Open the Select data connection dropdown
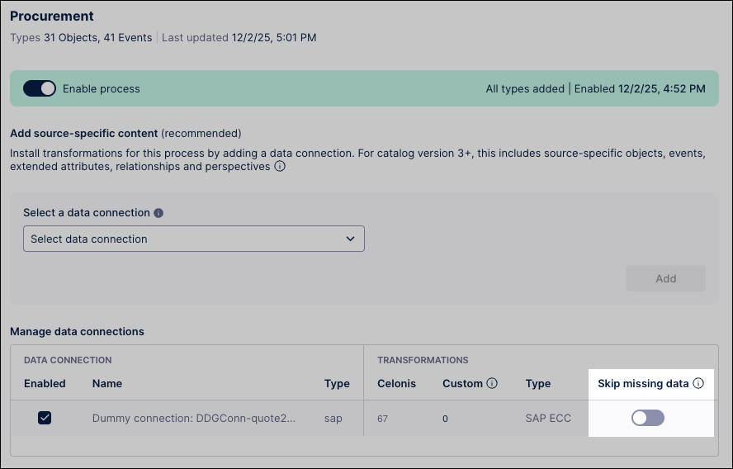This screenshot has height=469, width=733. [193, 239]
